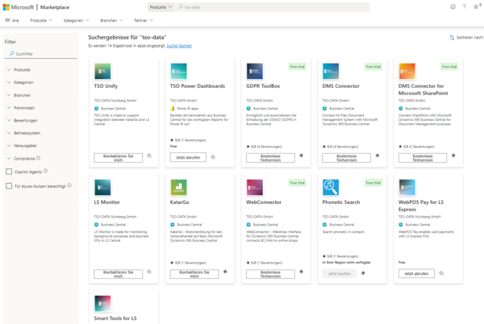Open the KatarGo card title
484x324 pixels.
coord(180,202)
